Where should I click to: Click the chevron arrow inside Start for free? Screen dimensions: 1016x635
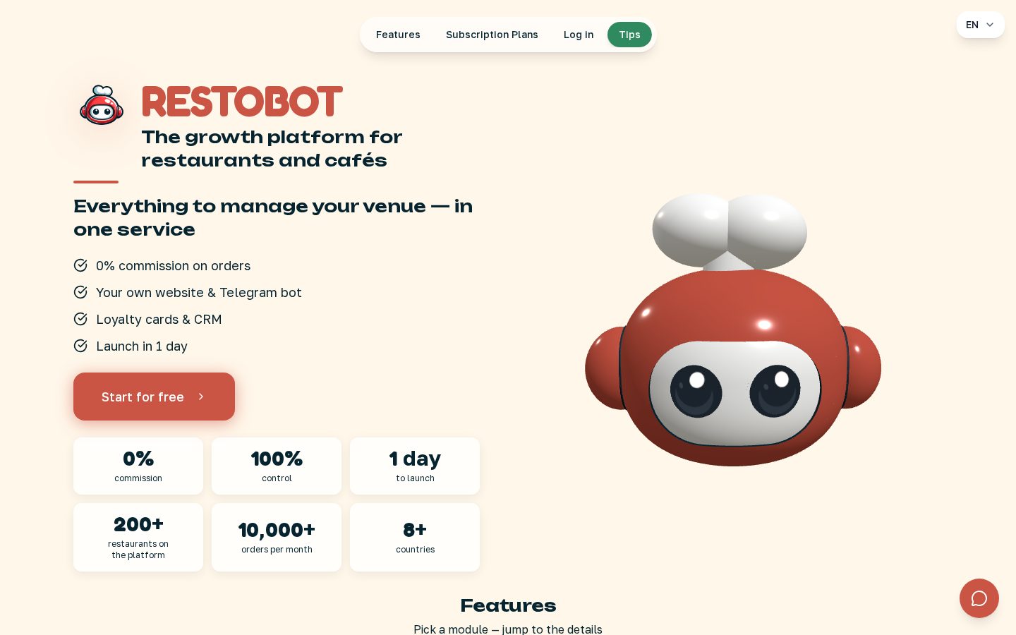click(x=201, y=397)
